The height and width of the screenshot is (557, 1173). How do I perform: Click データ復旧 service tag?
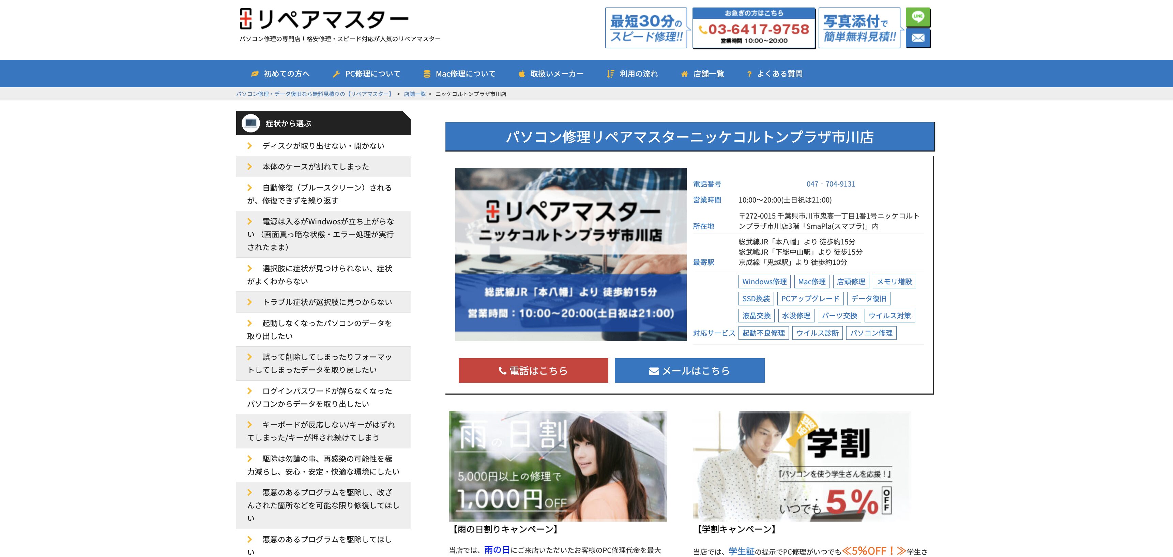pyautogui.click(x=869, y=299)
